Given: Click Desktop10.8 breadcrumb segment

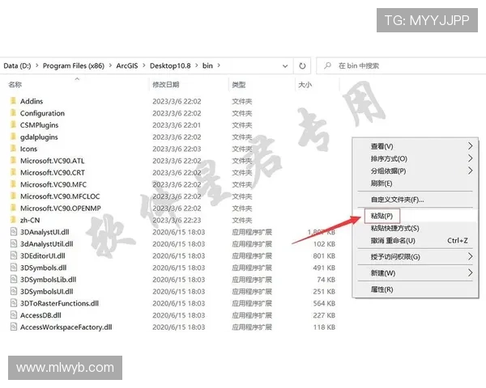Looking at the screenshot, I should click(x=176, y=65).
